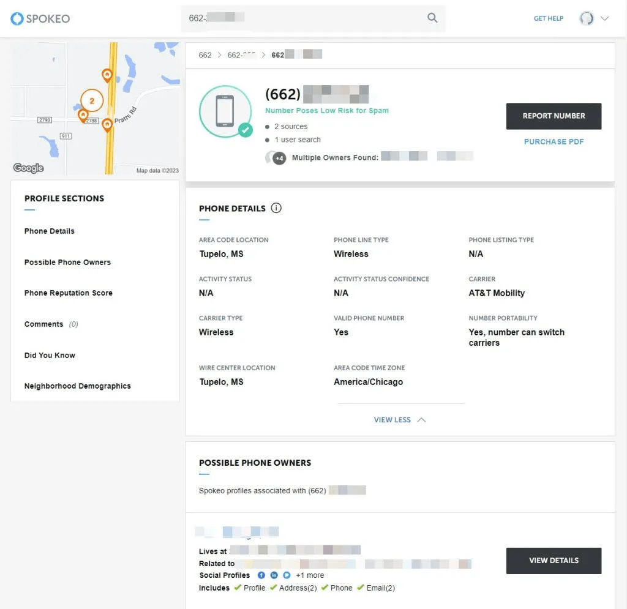Click the Spokeo logo
The image size is (627, 609).
[40, 18]
